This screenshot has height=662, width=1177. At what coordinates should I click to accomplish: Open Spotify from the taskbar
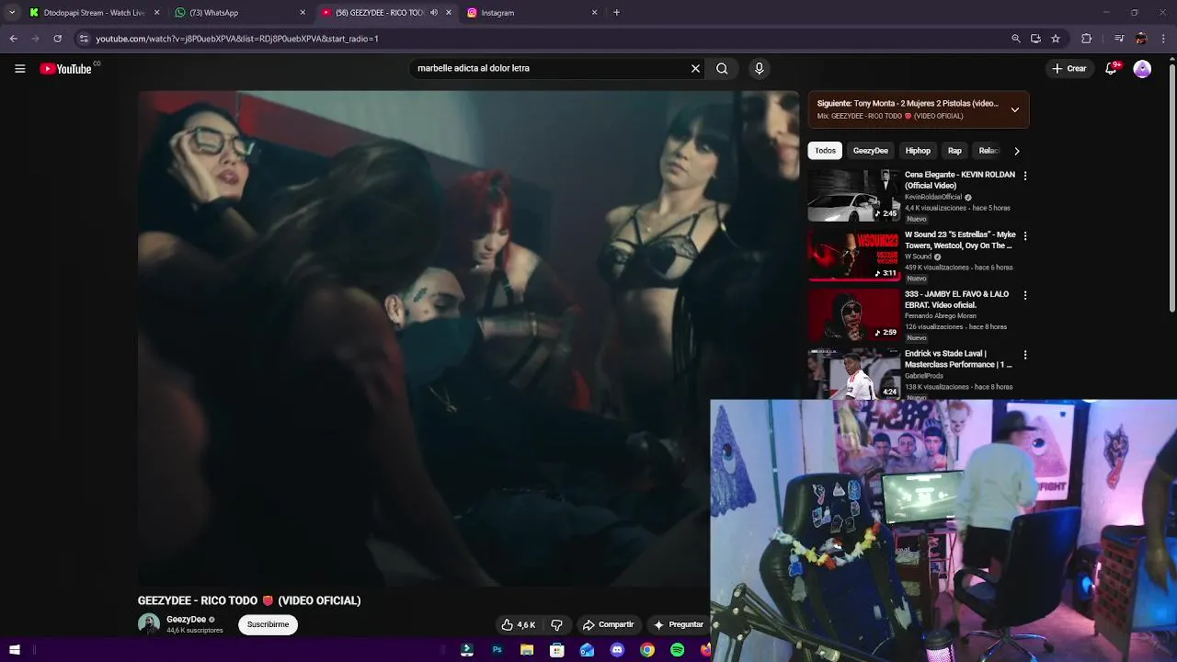tap(678, 650)
